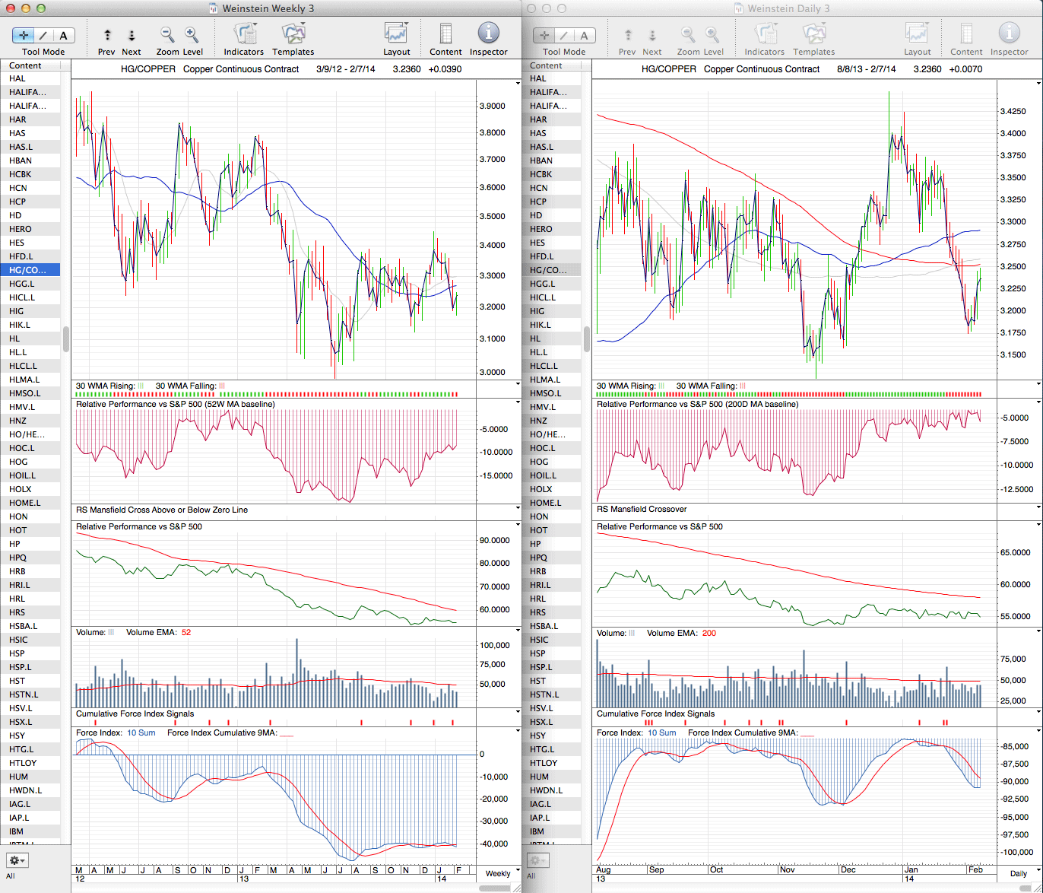Click the zoom in magnifier in Weekly toolbar
Screen dimensions: 1043x893
tap(192, 35)
